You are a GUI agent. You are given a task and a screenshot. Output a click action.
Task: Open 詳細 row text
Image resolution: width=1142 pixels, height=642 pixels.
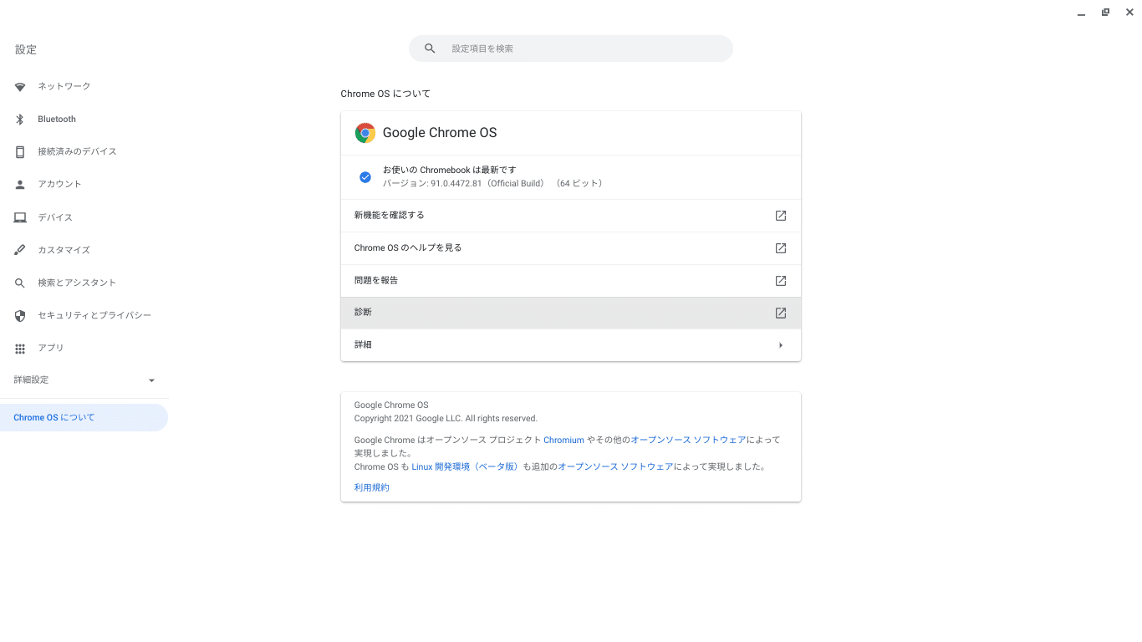(x=363, y=345)
